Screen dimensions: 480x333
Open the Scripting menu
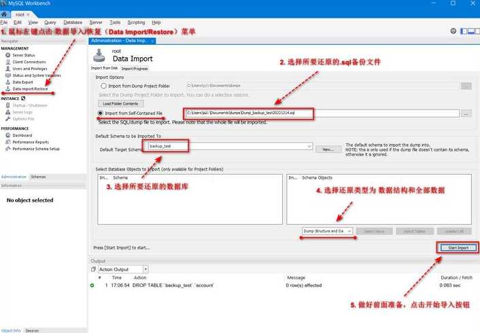tap(136, 22)
